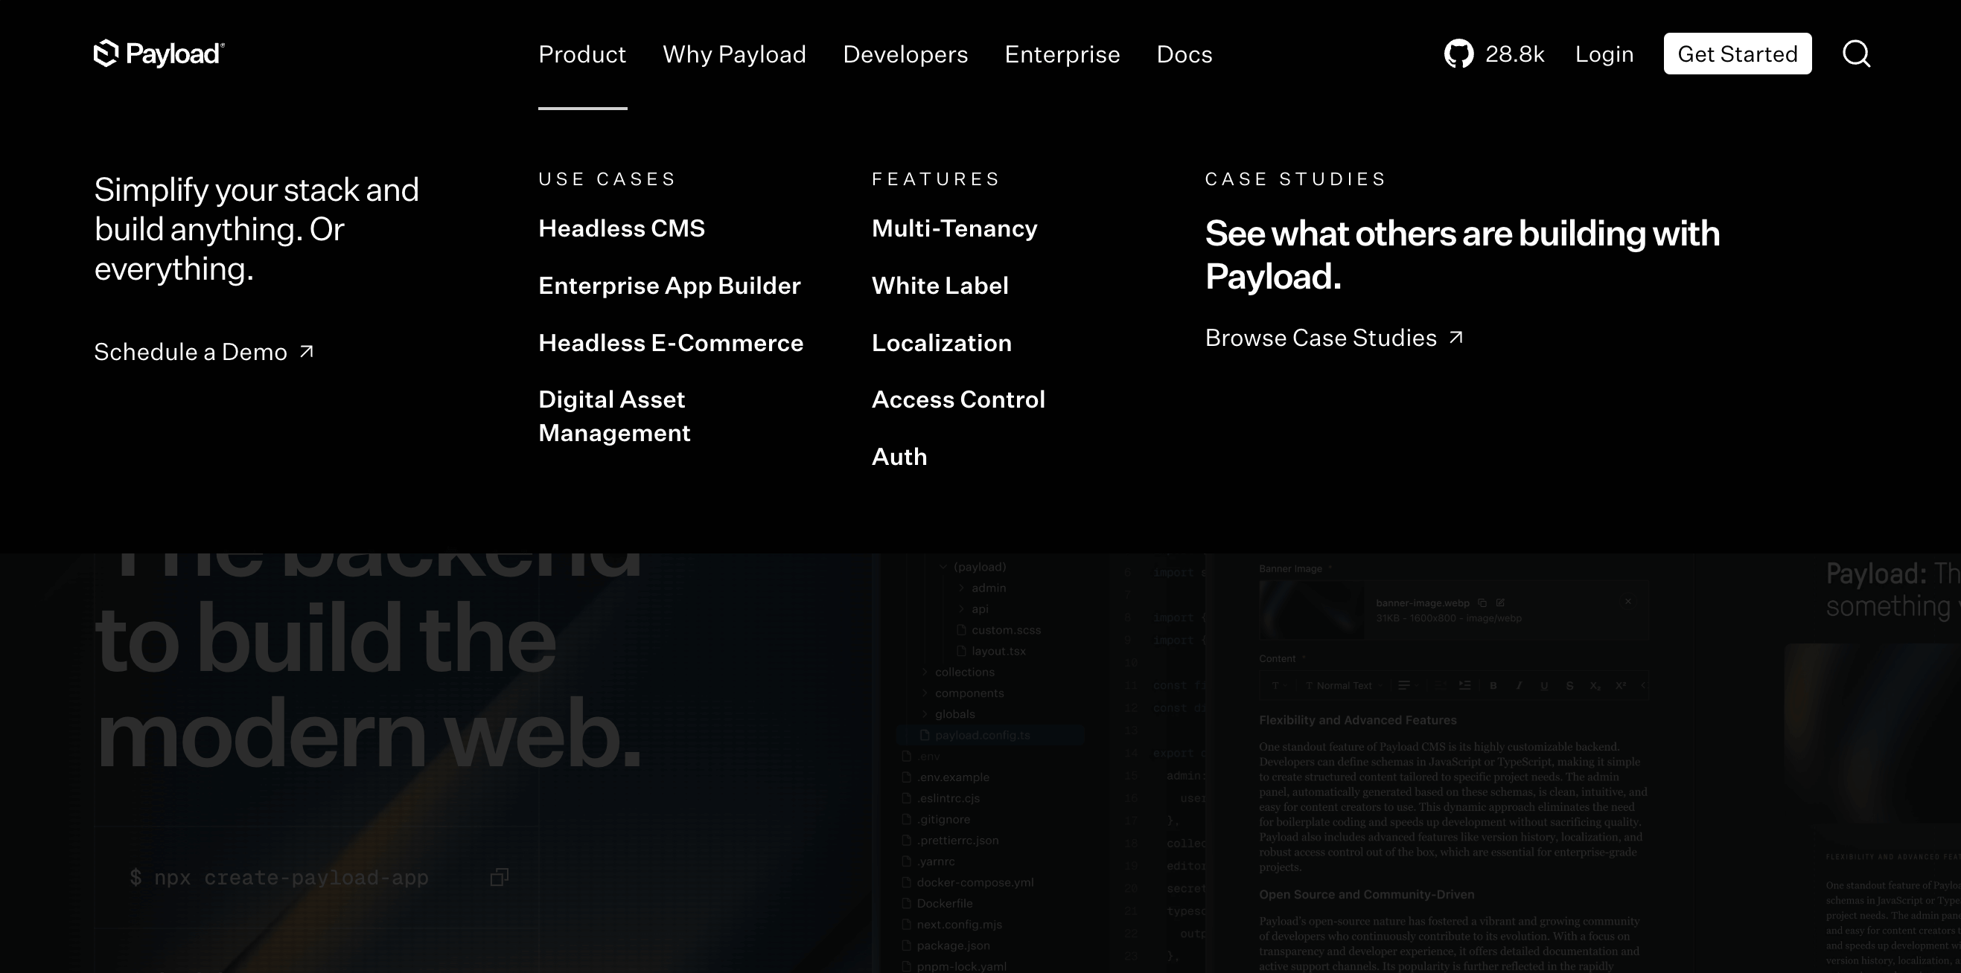Image resolution: width=1961 pixels, height=973 pixels.
Task: Click the Payload logo
Action: pos(159,54)
